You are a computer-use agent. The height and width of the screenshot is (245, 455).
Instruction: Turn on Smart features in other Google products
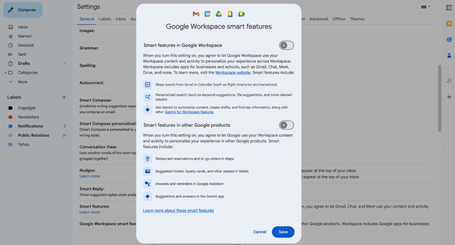pos(286,125)
